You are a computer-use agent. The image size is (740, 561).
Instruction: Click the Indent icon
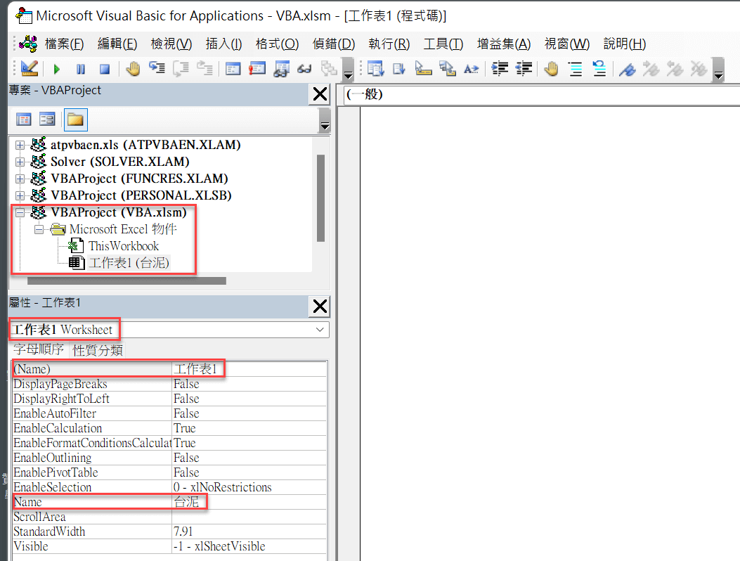(500, 69)
